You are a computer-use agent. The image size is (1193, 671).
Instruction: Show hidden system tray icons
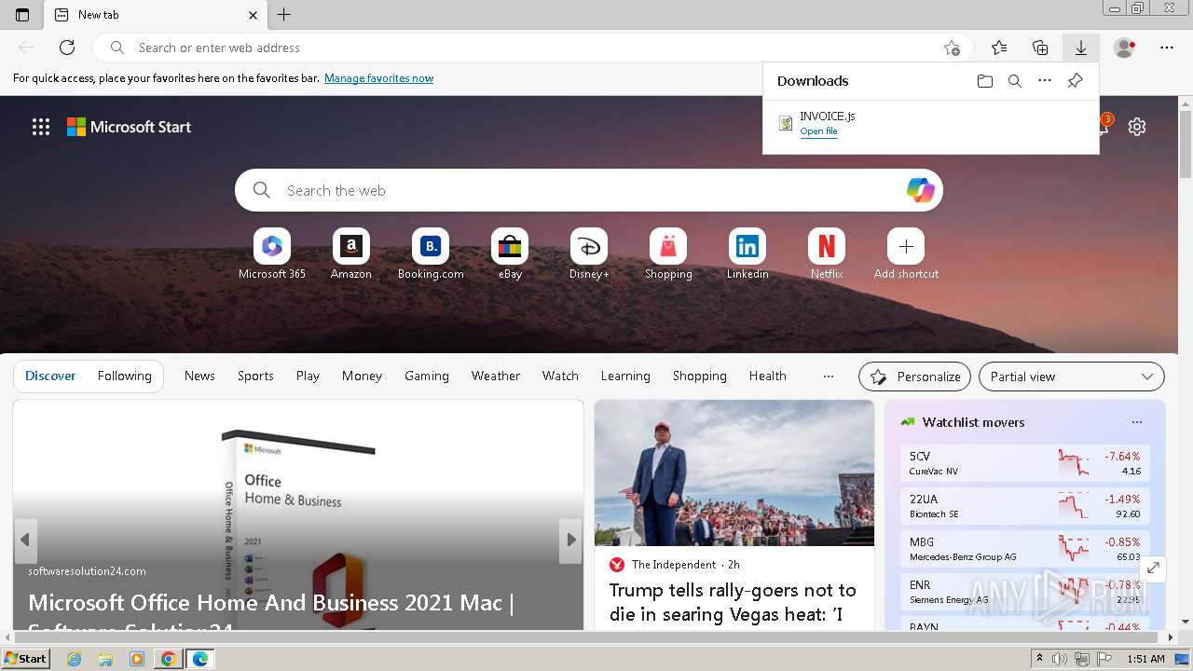(1039, 659)
